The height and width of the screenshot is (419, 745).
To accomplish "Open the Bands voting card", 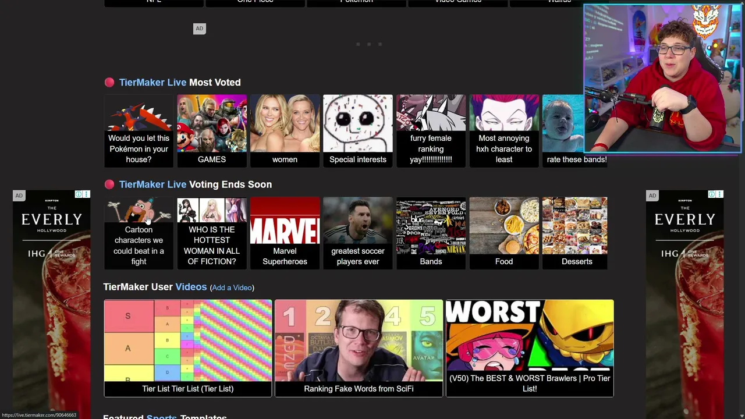I will (x=431, y=233).
